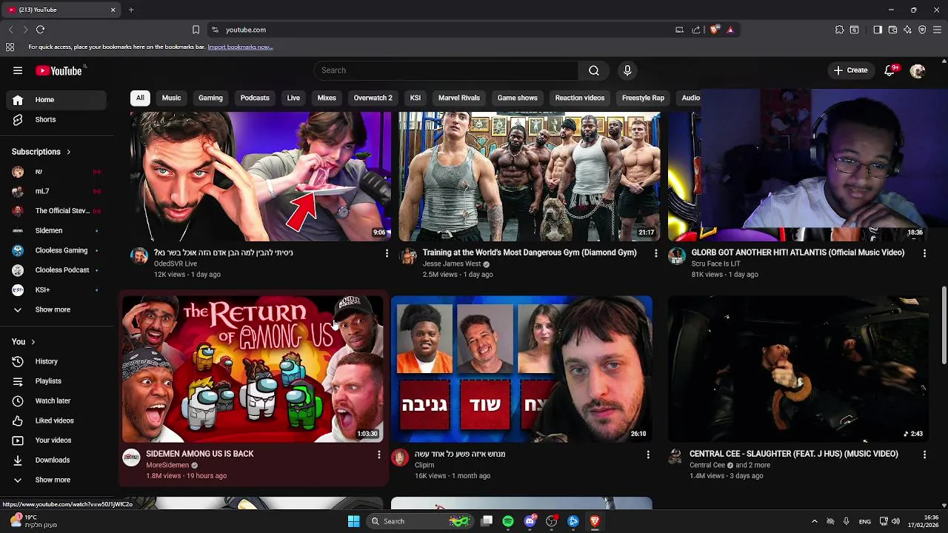Viewport: 948px width, 533px height.
Task: Open options menu for OdedSVR Live video
Action: pyautogui.click(x=387, y=253)
